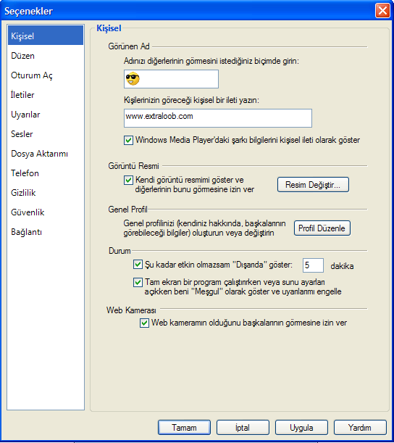
Task: Confirm settings with Tamam button
Action: [x=184, y=428]
